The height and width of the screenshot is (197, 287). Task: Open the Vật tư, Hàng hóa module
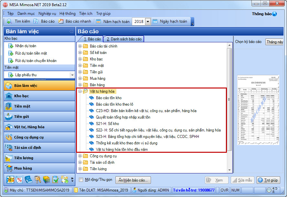pyautogui.click(x=39, y=127)
